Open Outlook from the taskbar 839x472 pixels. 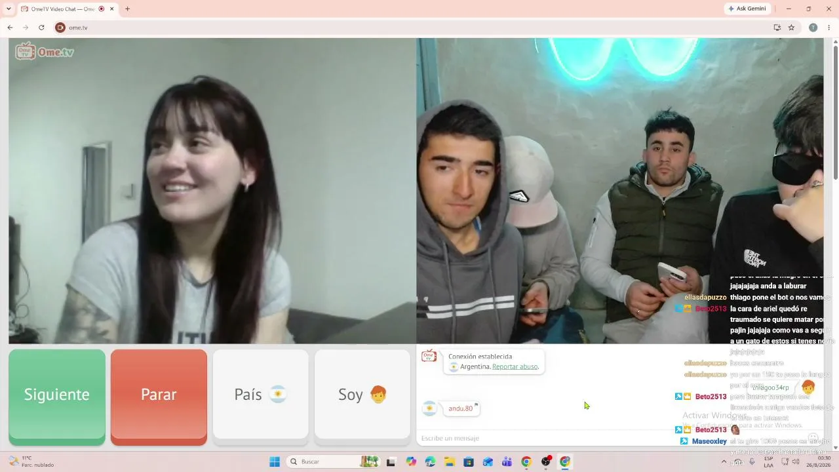point(488,462)
